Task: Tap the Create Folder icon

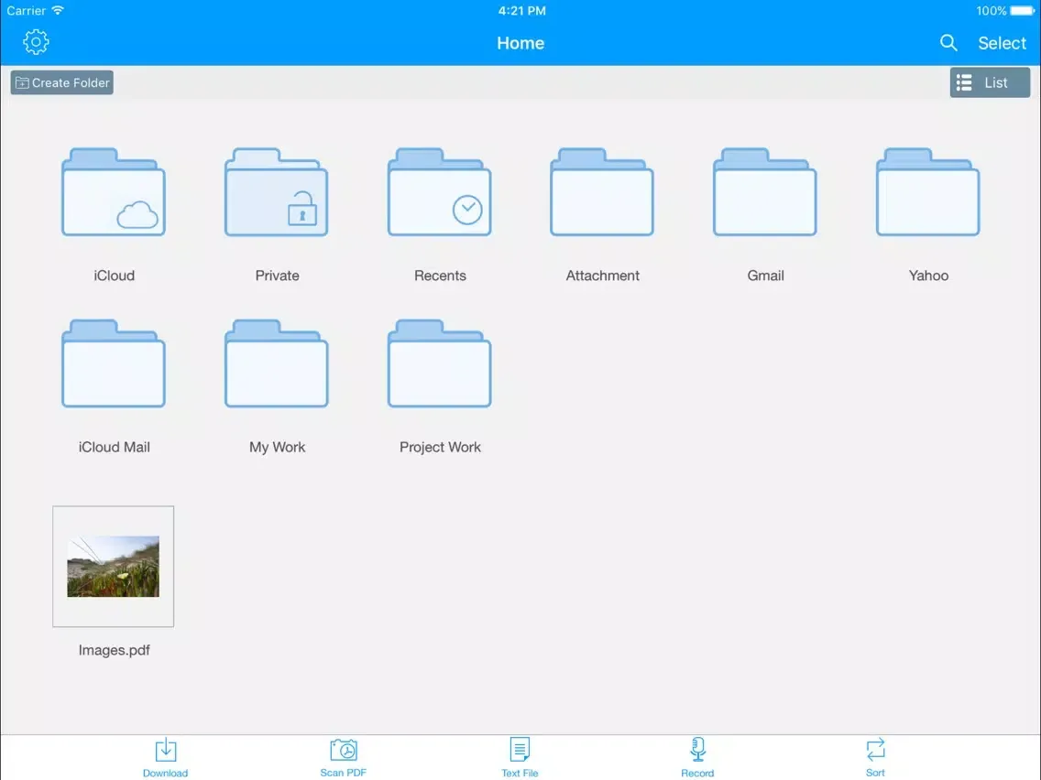Action: pyautogui.click(x=22, y=82)
